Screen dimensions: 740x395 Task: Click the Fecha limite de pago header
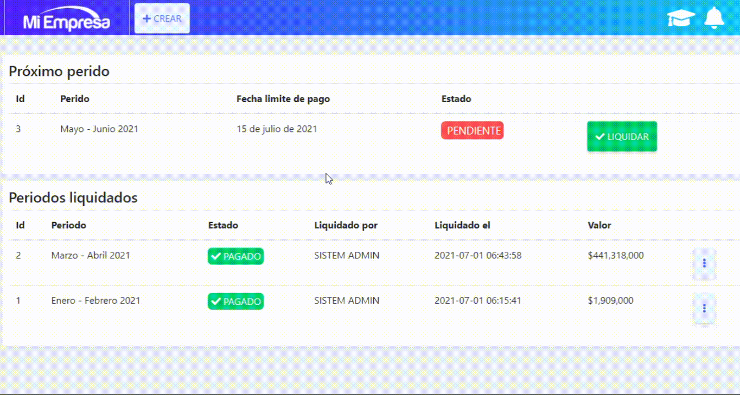[283, 99]
